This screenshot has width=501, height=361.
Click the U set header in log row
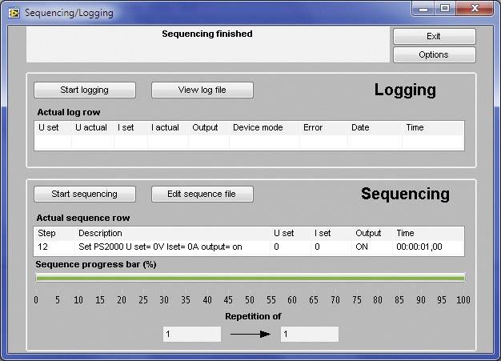[x=49, y=127]
